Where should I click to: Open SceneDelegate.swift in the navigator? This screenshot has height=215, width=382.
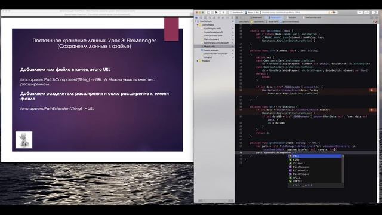point(213,32)
